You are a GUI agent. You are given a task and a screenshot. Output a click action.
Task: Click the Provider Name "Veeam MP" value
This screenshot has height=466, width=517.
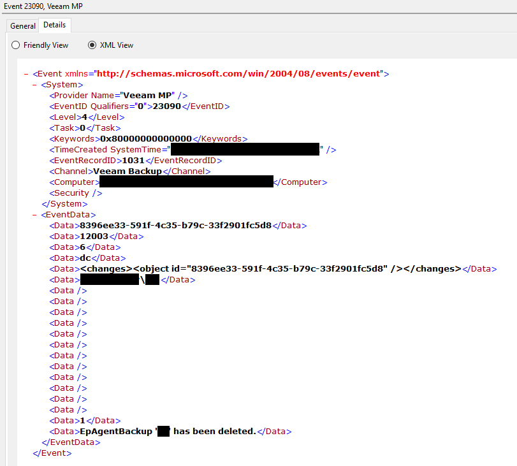click(148, 96)
